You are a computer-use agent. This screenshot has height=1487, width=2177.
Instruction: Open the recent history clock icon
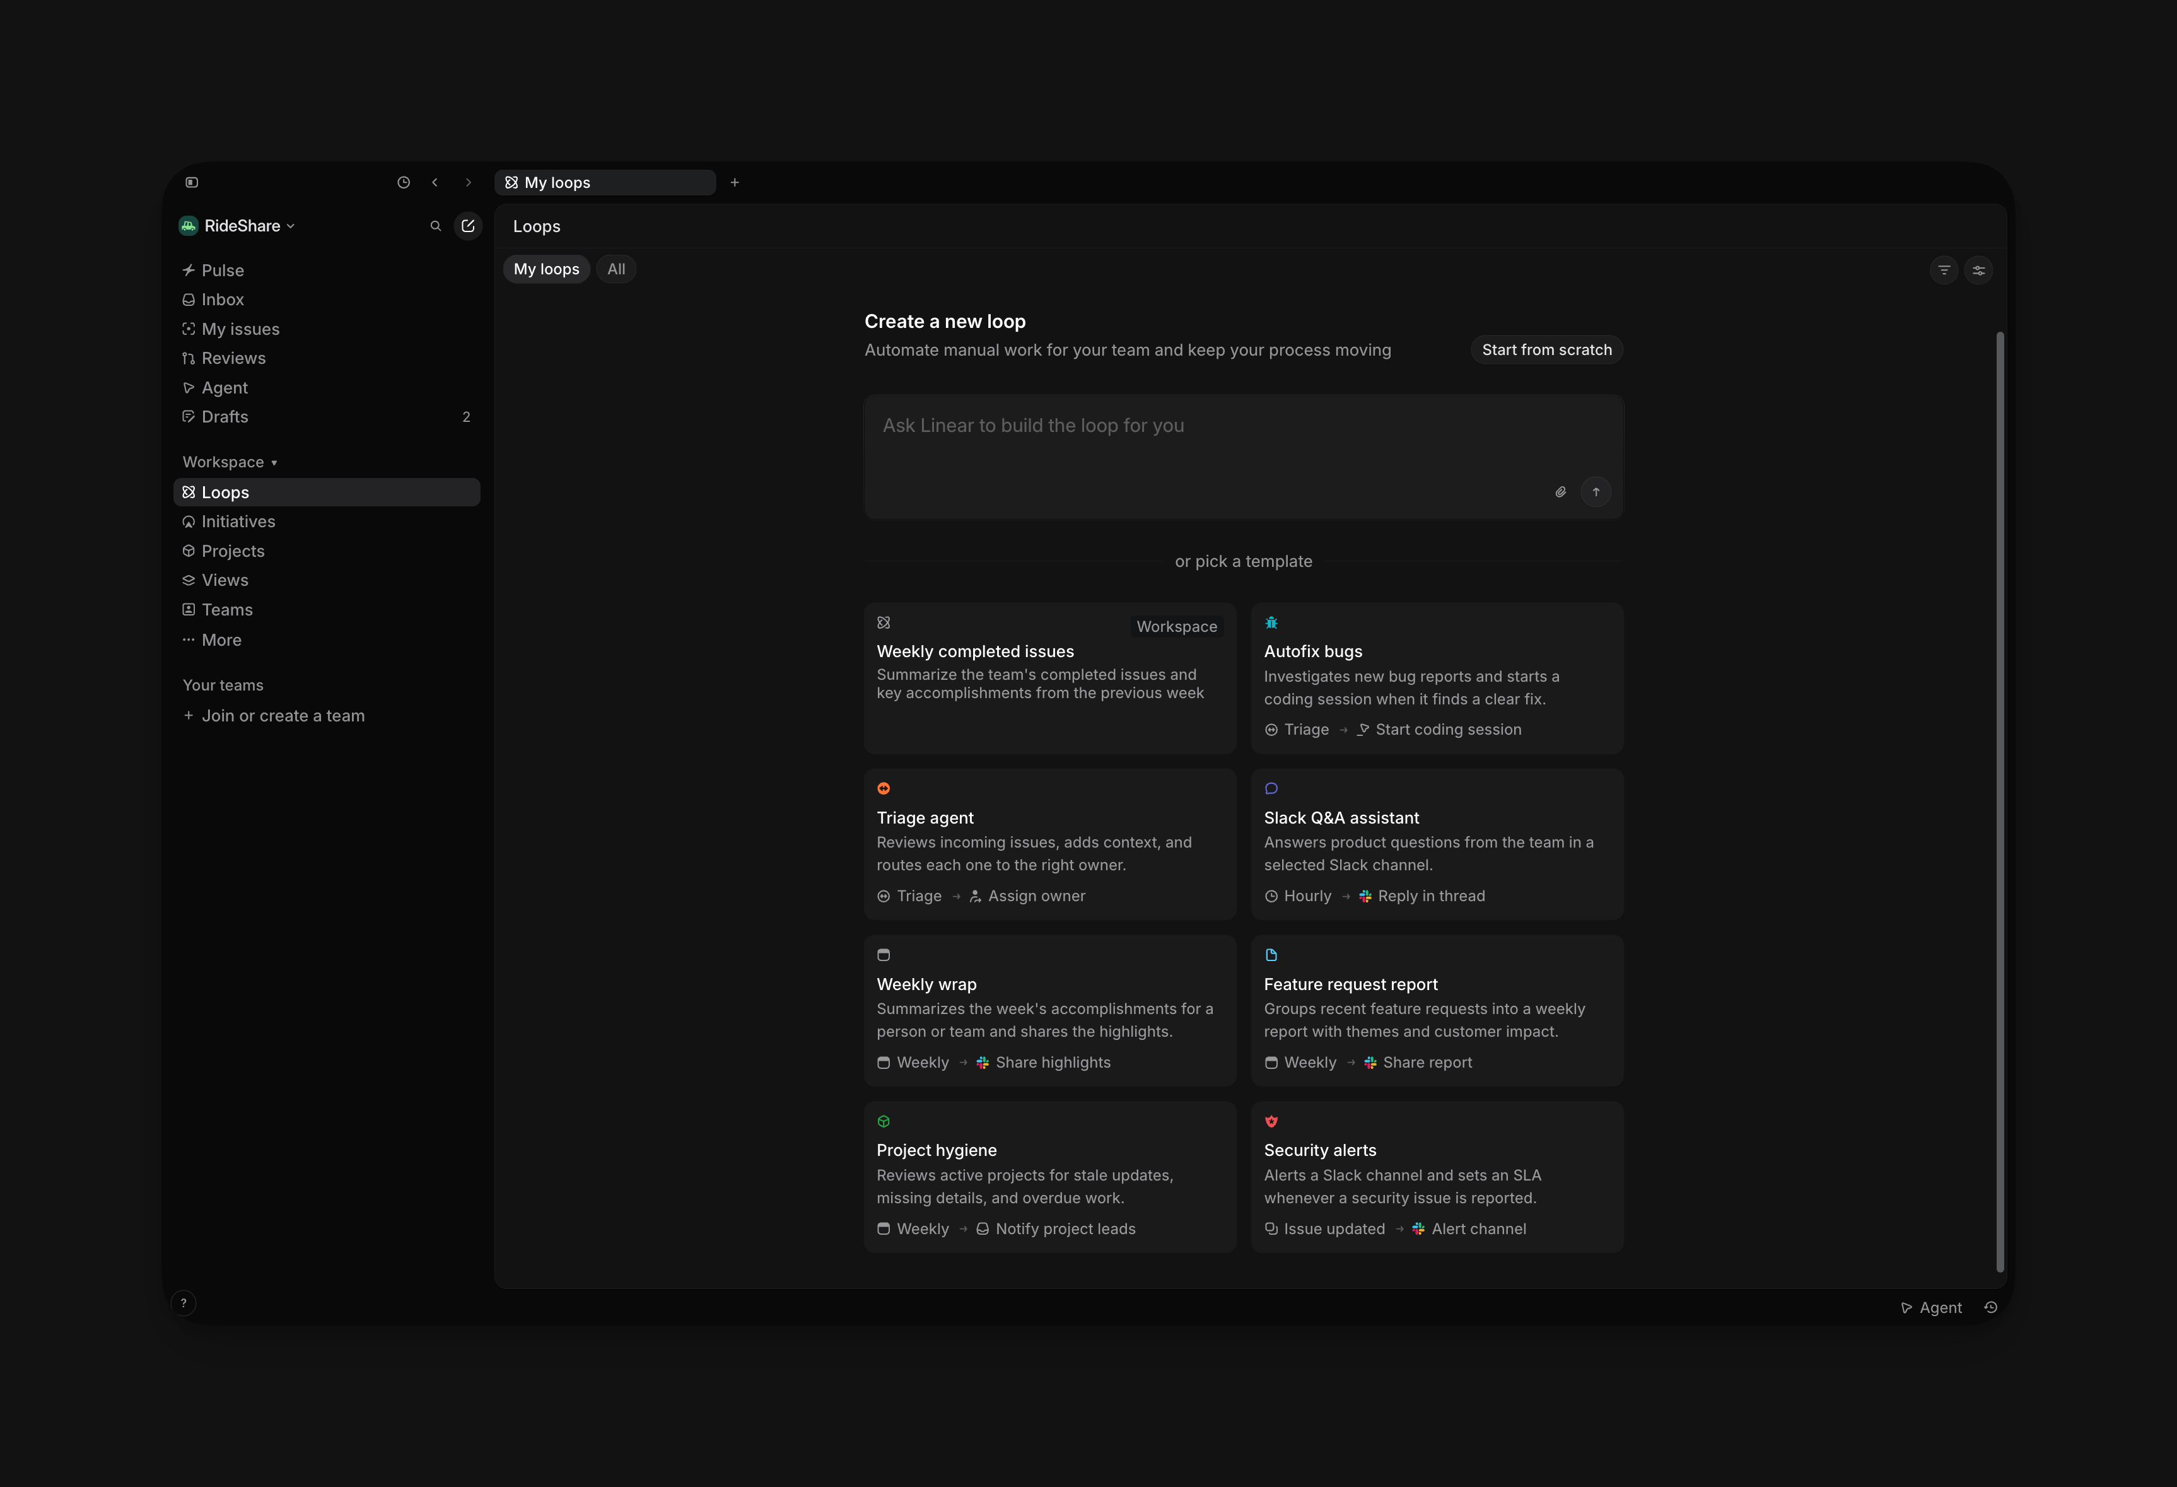coord(404,183)
